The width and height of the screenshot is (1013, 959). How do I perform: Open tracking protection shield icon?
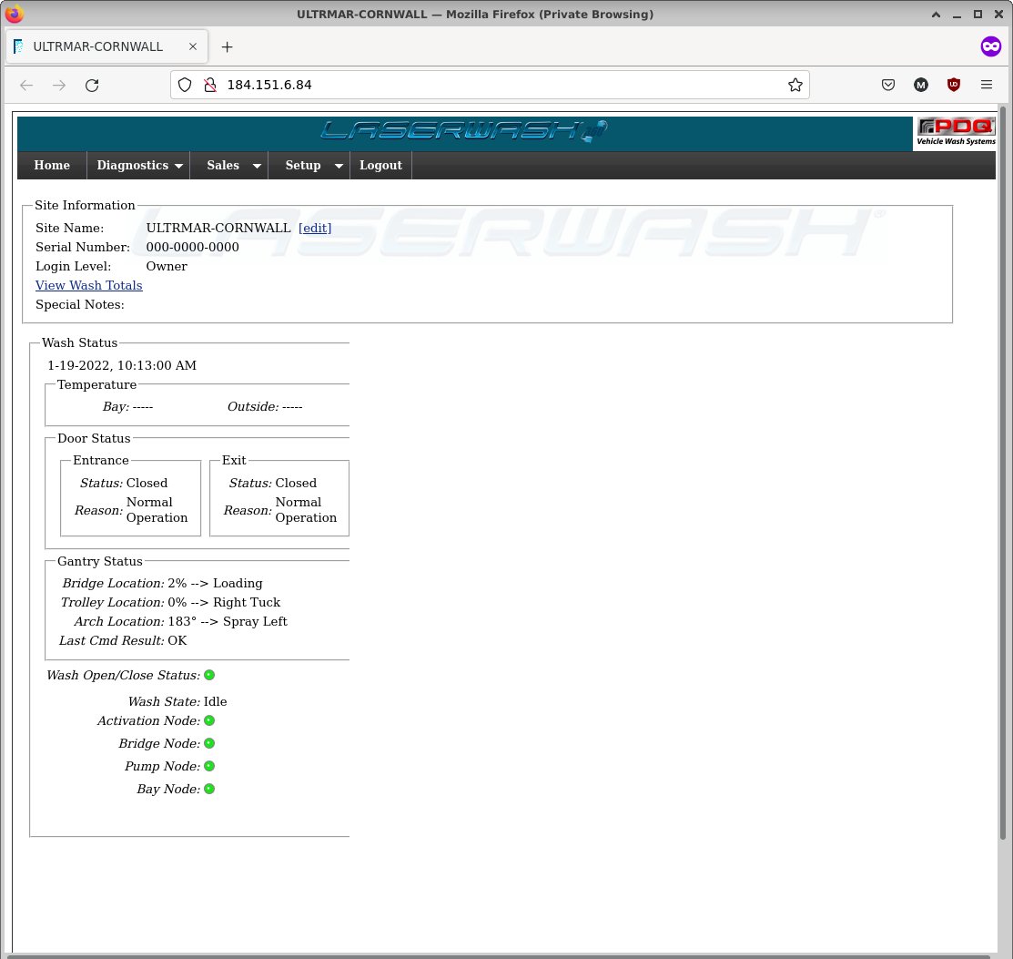pyautogui.click(x=185, y=85)
